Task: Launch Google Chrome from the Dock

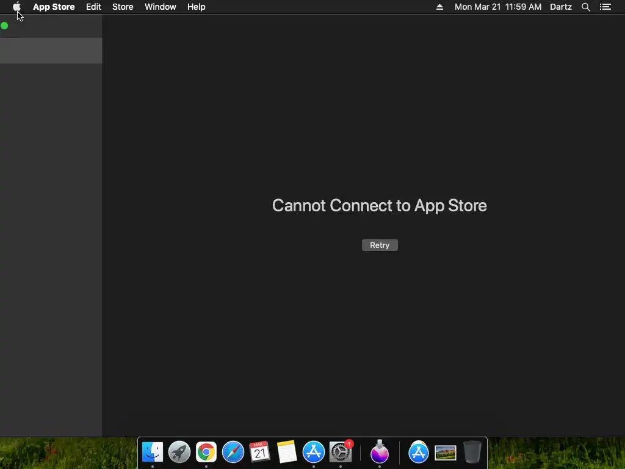Action: [x=206, y=453]
